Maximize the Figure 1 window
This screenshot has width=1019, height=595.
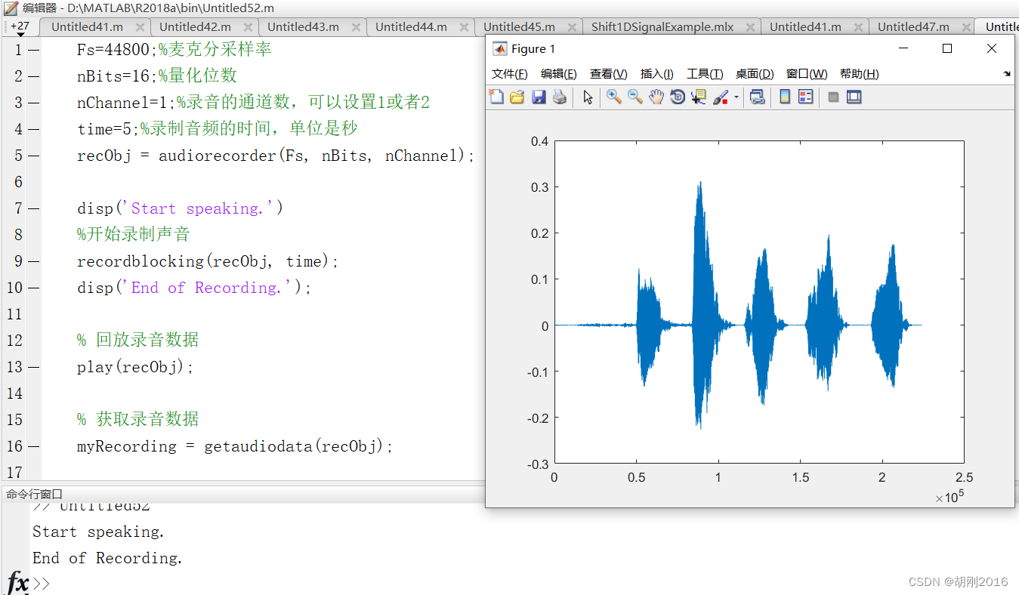coord(947,48)
